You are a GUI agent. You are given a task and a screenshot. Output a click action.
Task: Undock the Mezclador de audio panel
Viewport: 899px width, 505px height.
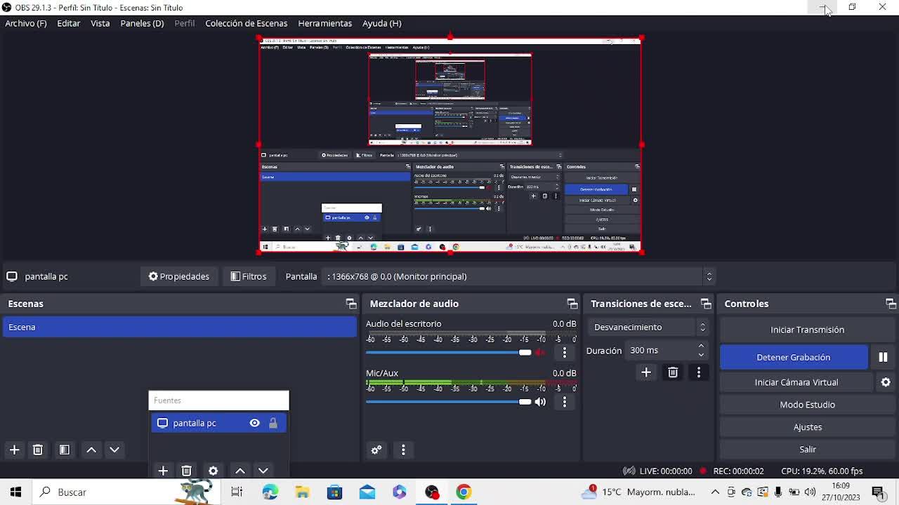572,304
